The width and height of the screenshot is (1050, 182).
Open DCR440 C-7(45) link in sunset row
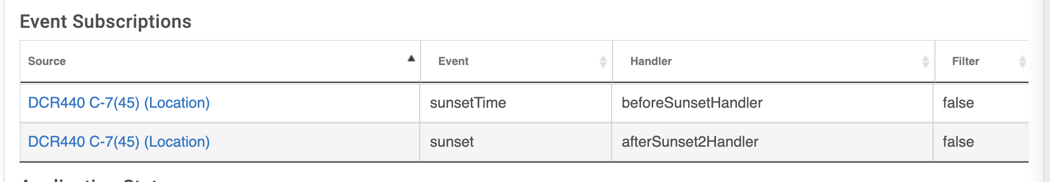point(119,142)
